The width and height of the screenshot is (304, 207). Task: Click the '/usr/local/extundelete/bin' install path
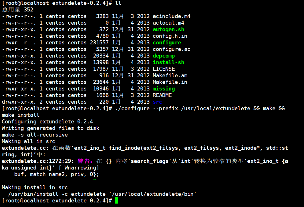coord(153,194)
